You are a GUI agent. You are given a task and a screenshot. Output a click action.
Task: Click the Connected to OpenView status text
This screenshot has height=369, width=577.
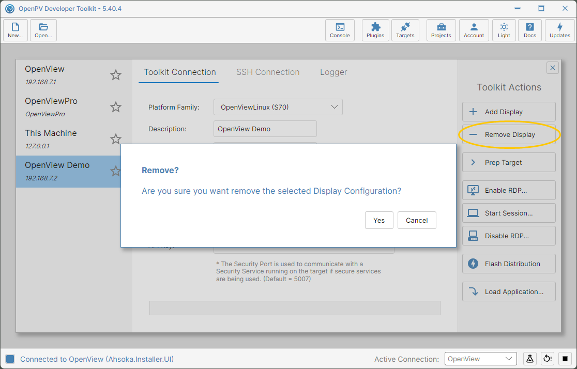click(97, 359)
